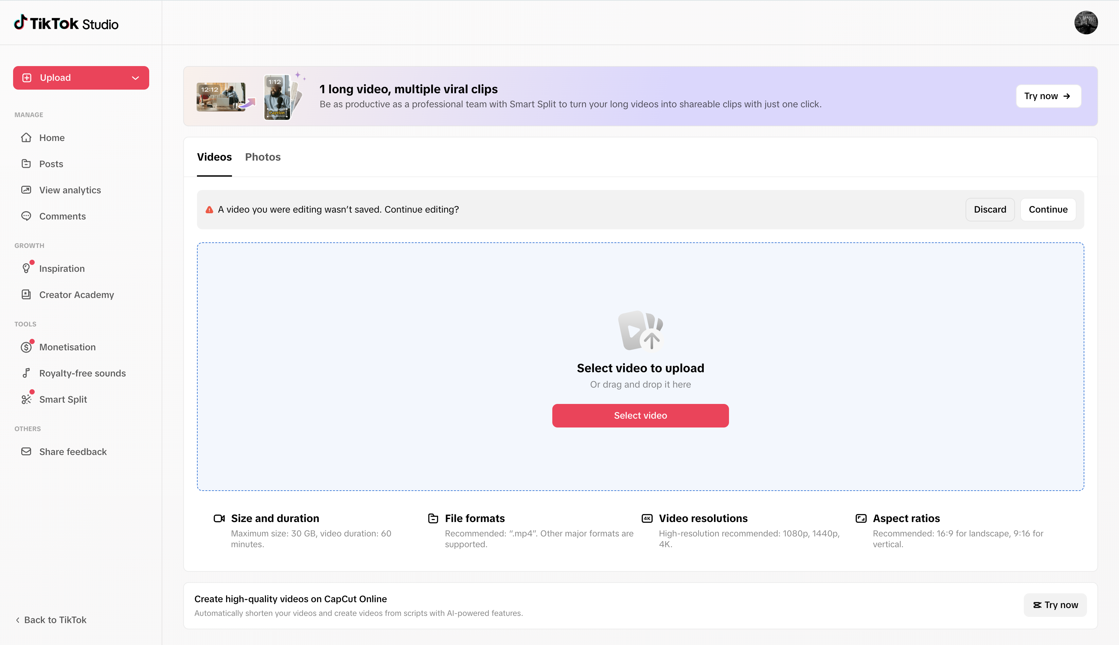This screenshot has height=645, width=1119.
Task: Switch to the Videos tab
Action: pos(214,157)
